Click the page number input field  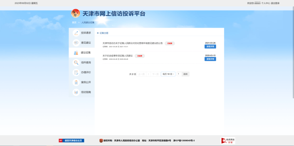pos(179,74)
